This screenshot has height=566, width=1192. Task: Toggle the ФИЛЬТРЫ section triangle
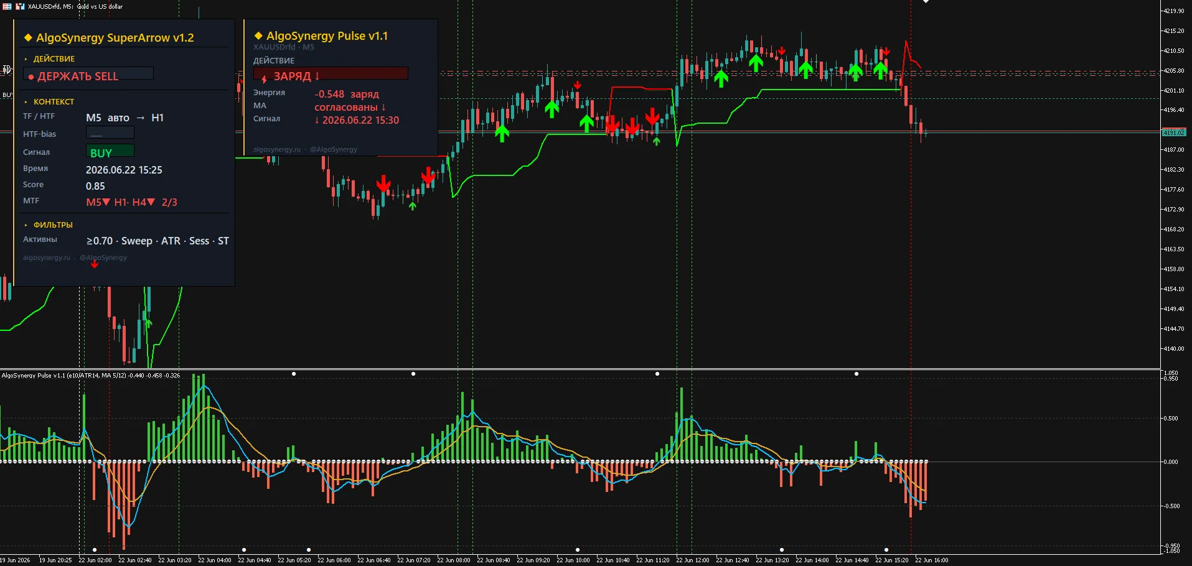coord(26,225)
